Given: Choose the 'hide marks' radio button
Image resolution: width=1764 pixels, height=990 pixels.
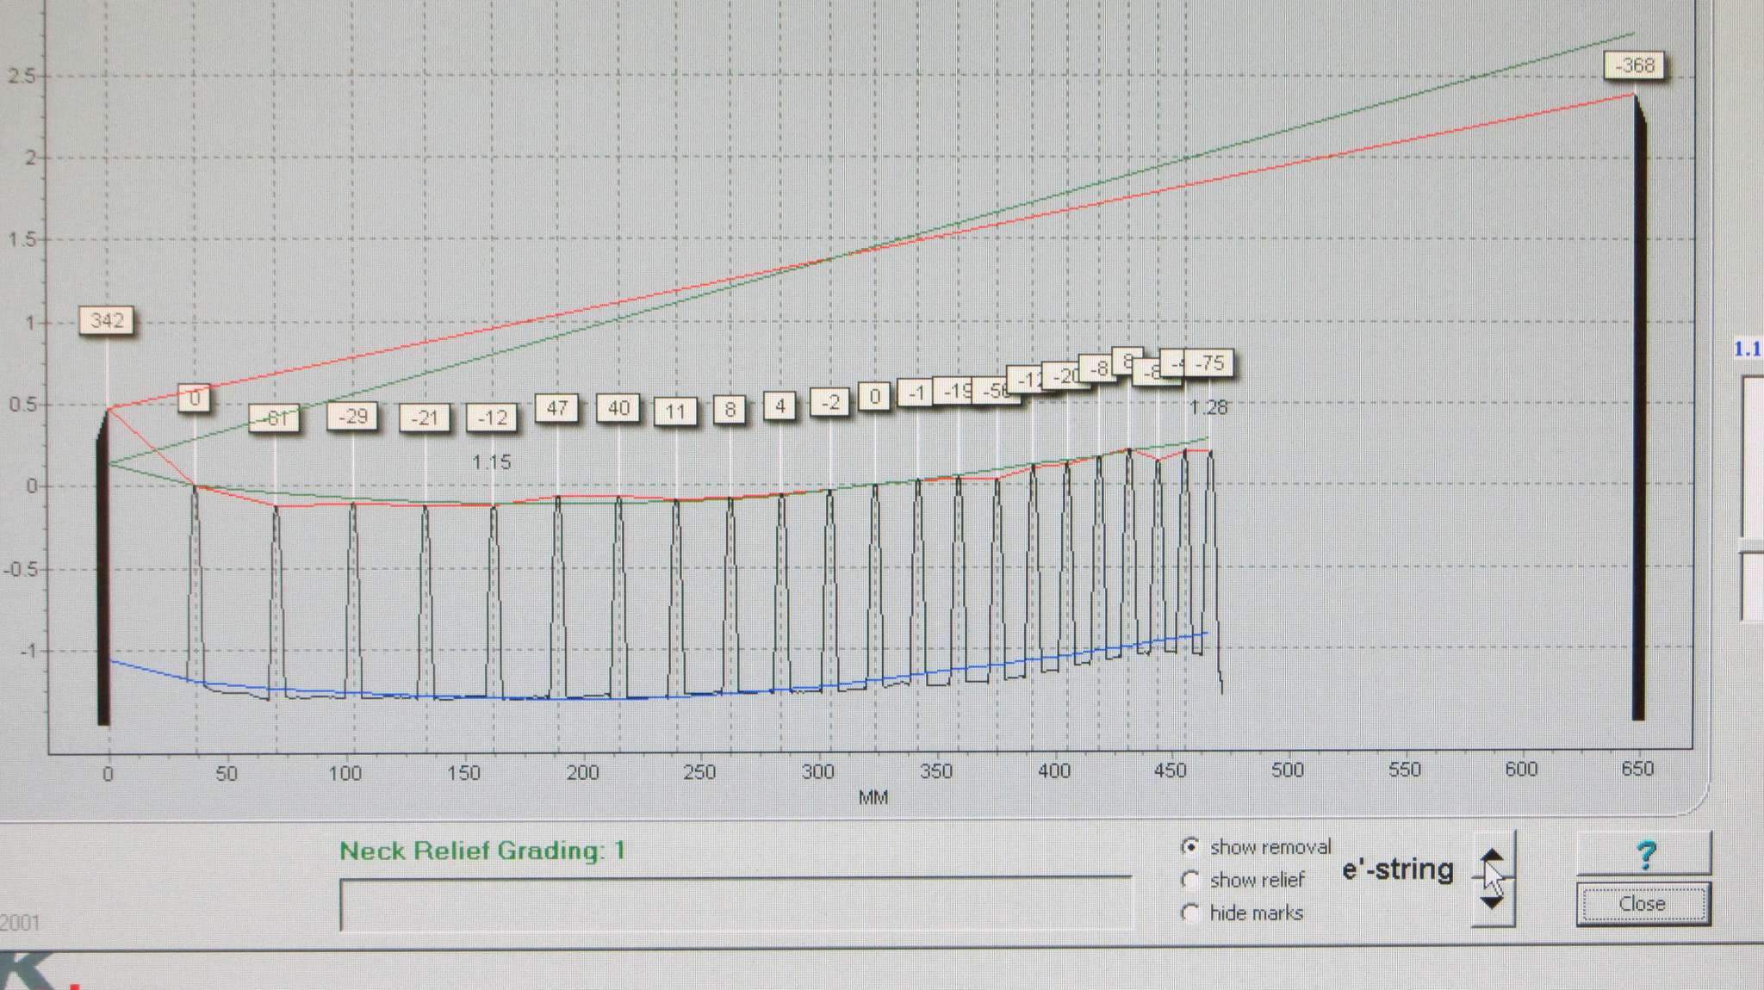Looking at the screenshot, I should tap(1190, 912).
